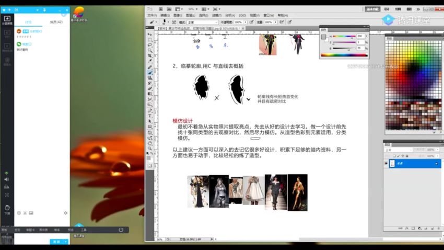The width and height of the screenshot is (444, 250).
Task: Launch Bridge from the application bar
Action: point(160,9)
